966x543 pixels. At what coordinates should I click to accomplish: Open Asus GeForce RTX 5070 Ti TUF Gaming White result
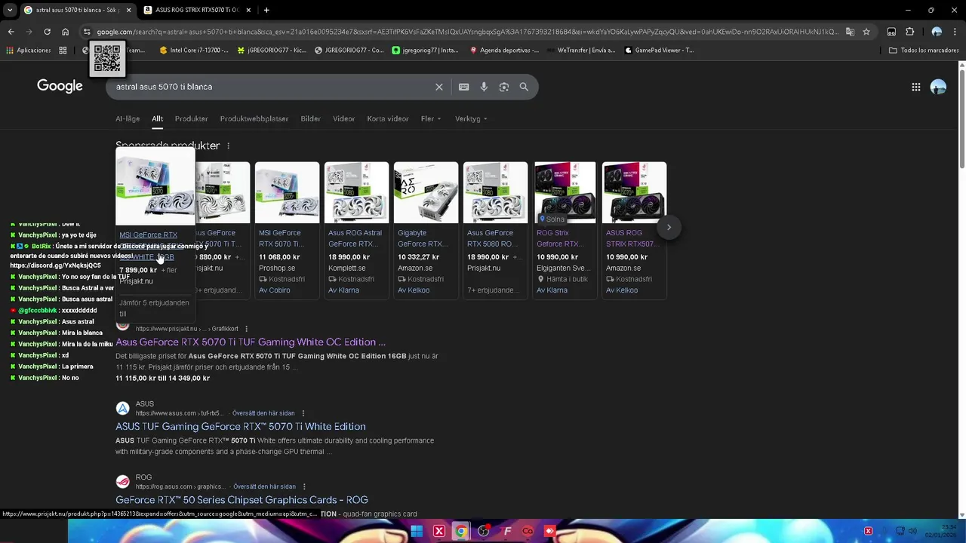tap(251, 342)
